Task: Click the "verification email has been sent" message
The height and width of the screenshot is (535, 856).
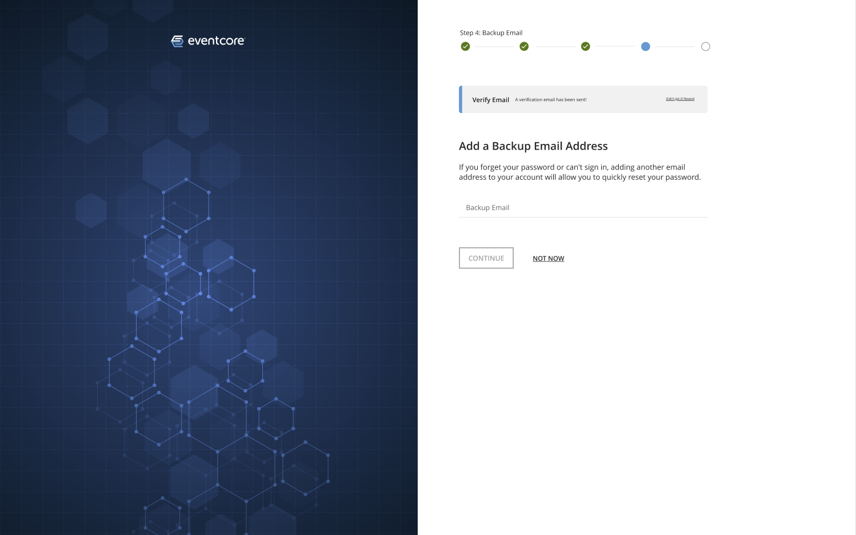Action: coord(550,100)
